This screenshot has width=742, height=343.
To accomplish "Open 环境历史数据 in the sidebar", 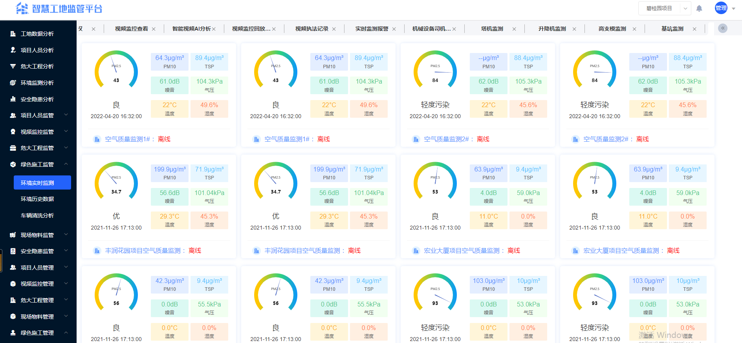I will (x=37, y=199).
